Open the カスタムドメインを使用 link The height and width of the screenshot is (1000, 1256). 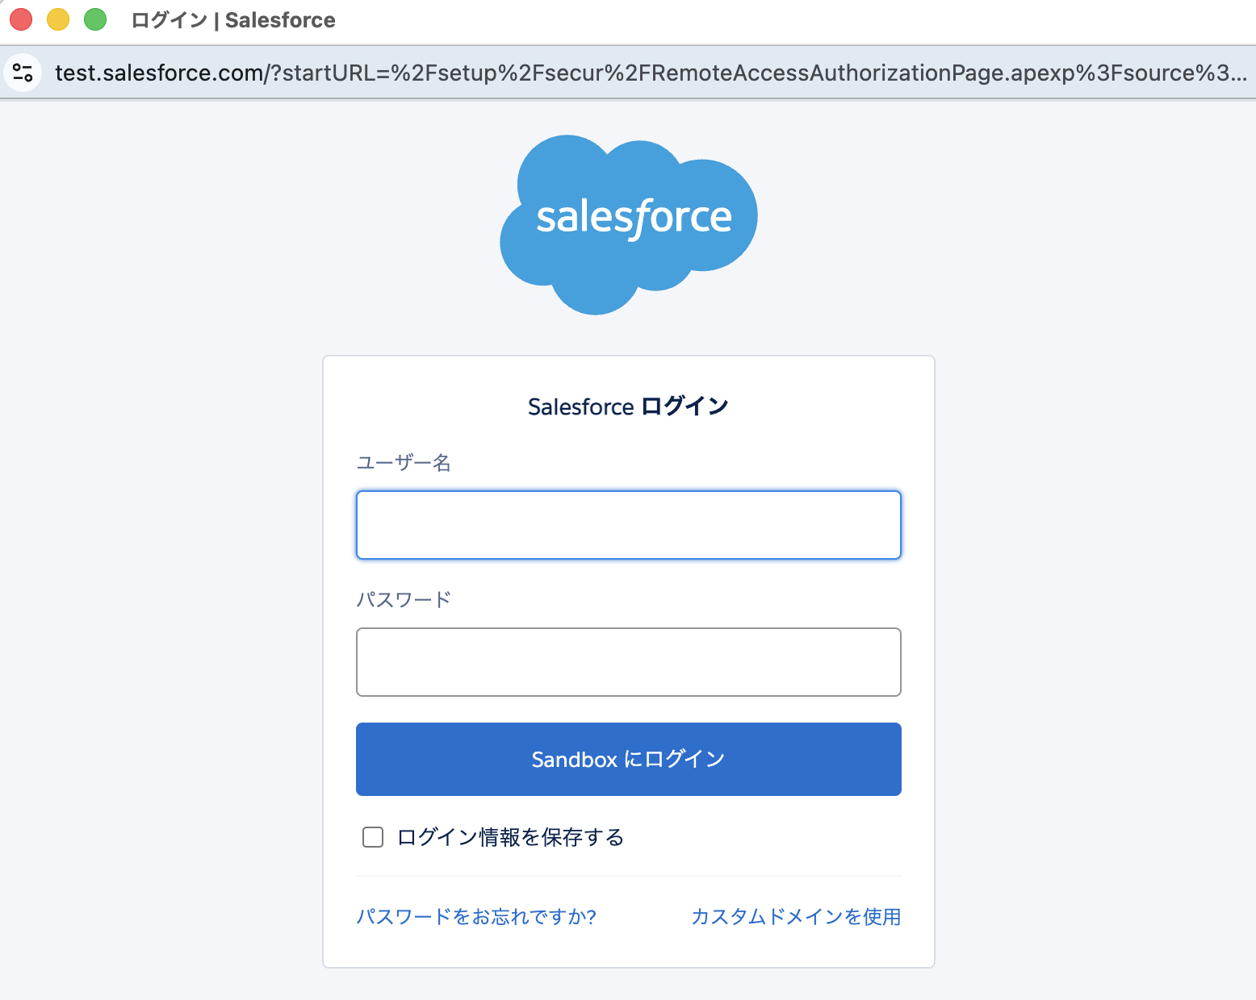tap(796, 917)
